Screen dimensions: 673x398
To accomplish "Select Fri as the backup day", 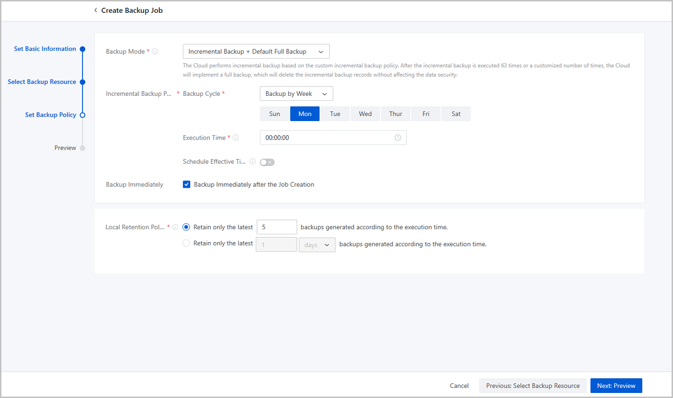I will click(426, 114).
